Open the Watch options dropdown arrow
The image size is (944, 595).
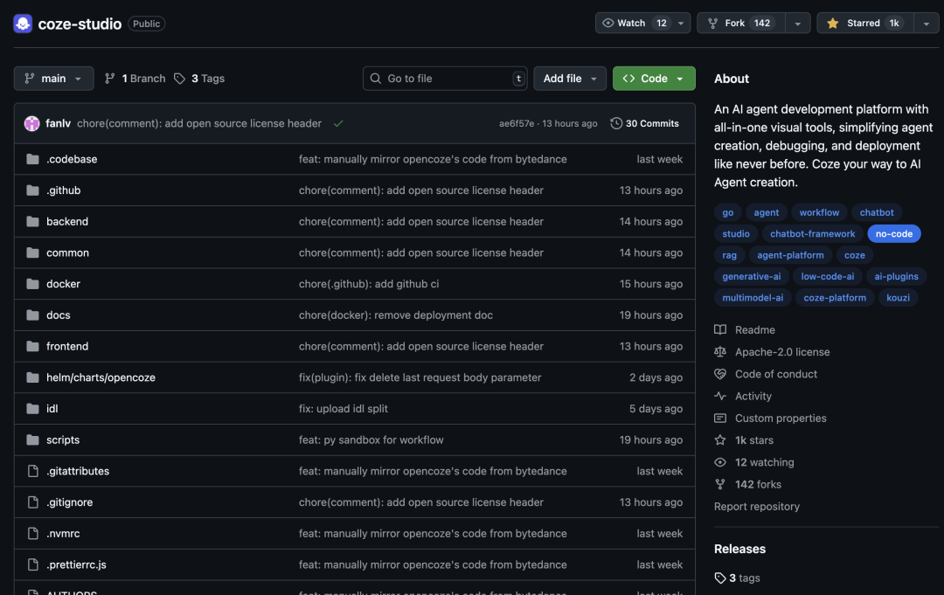(x=681, y=24)
